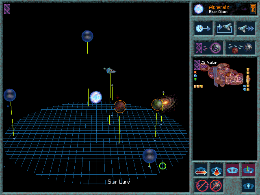Select the small gray star beside the ship stalk

point(112,85)
